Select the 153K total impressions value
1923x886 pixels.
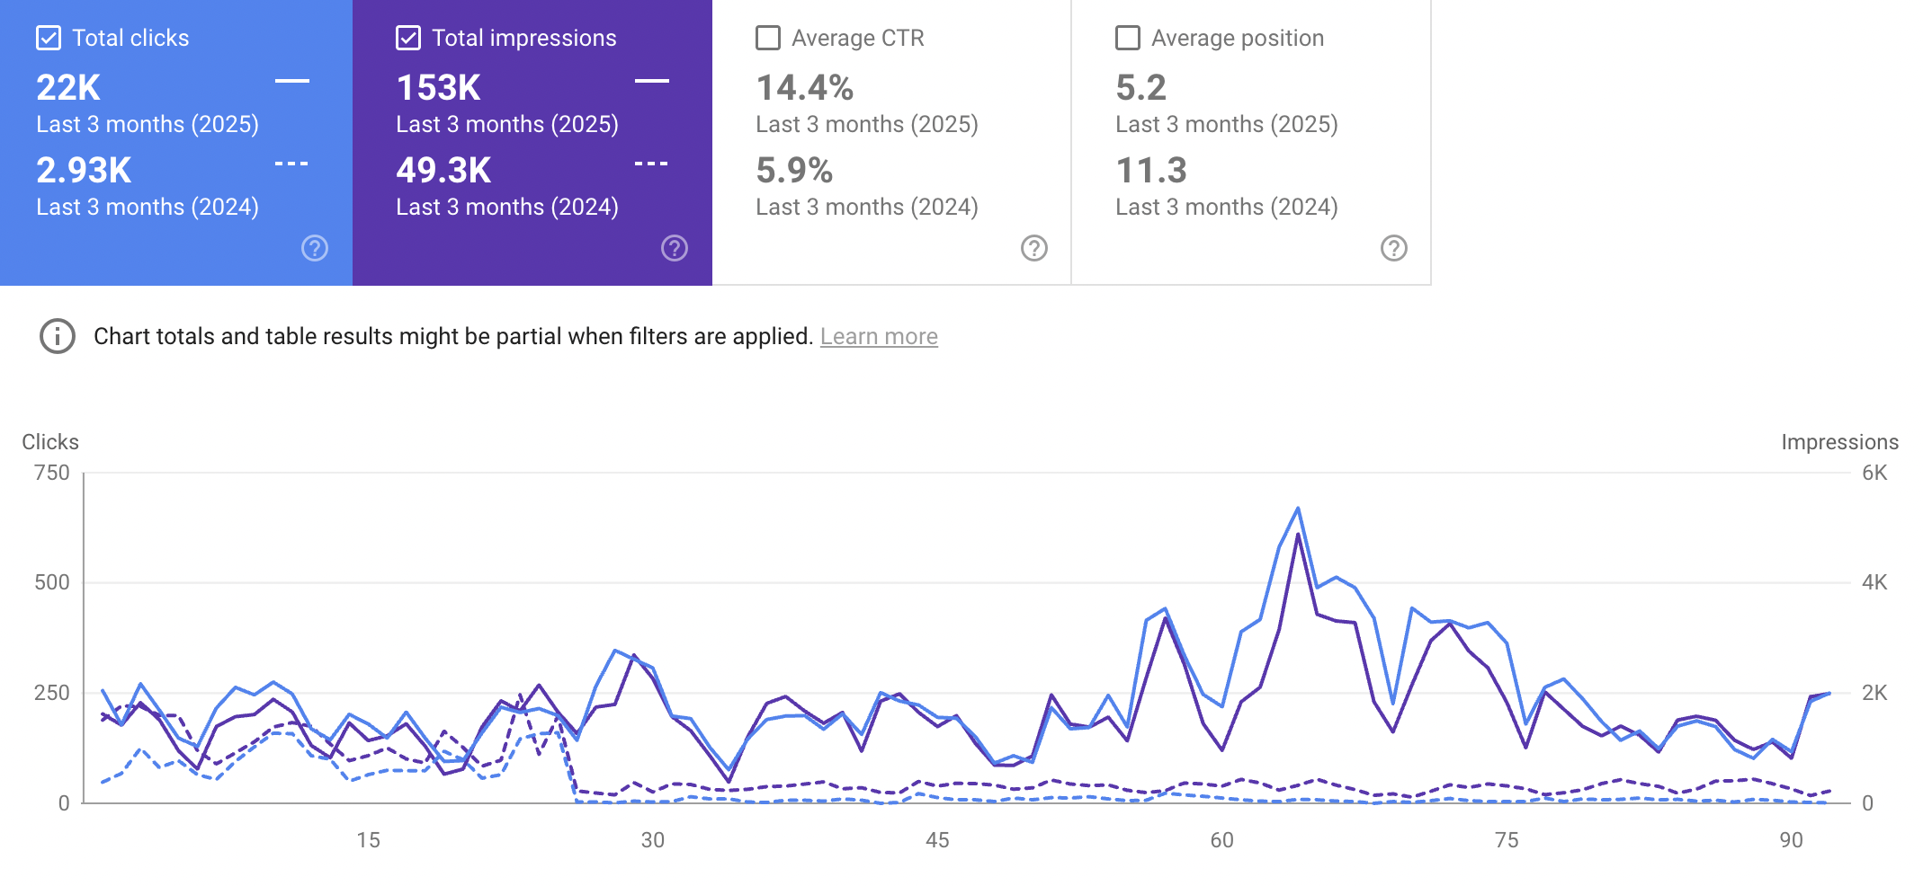coord(439,87)
